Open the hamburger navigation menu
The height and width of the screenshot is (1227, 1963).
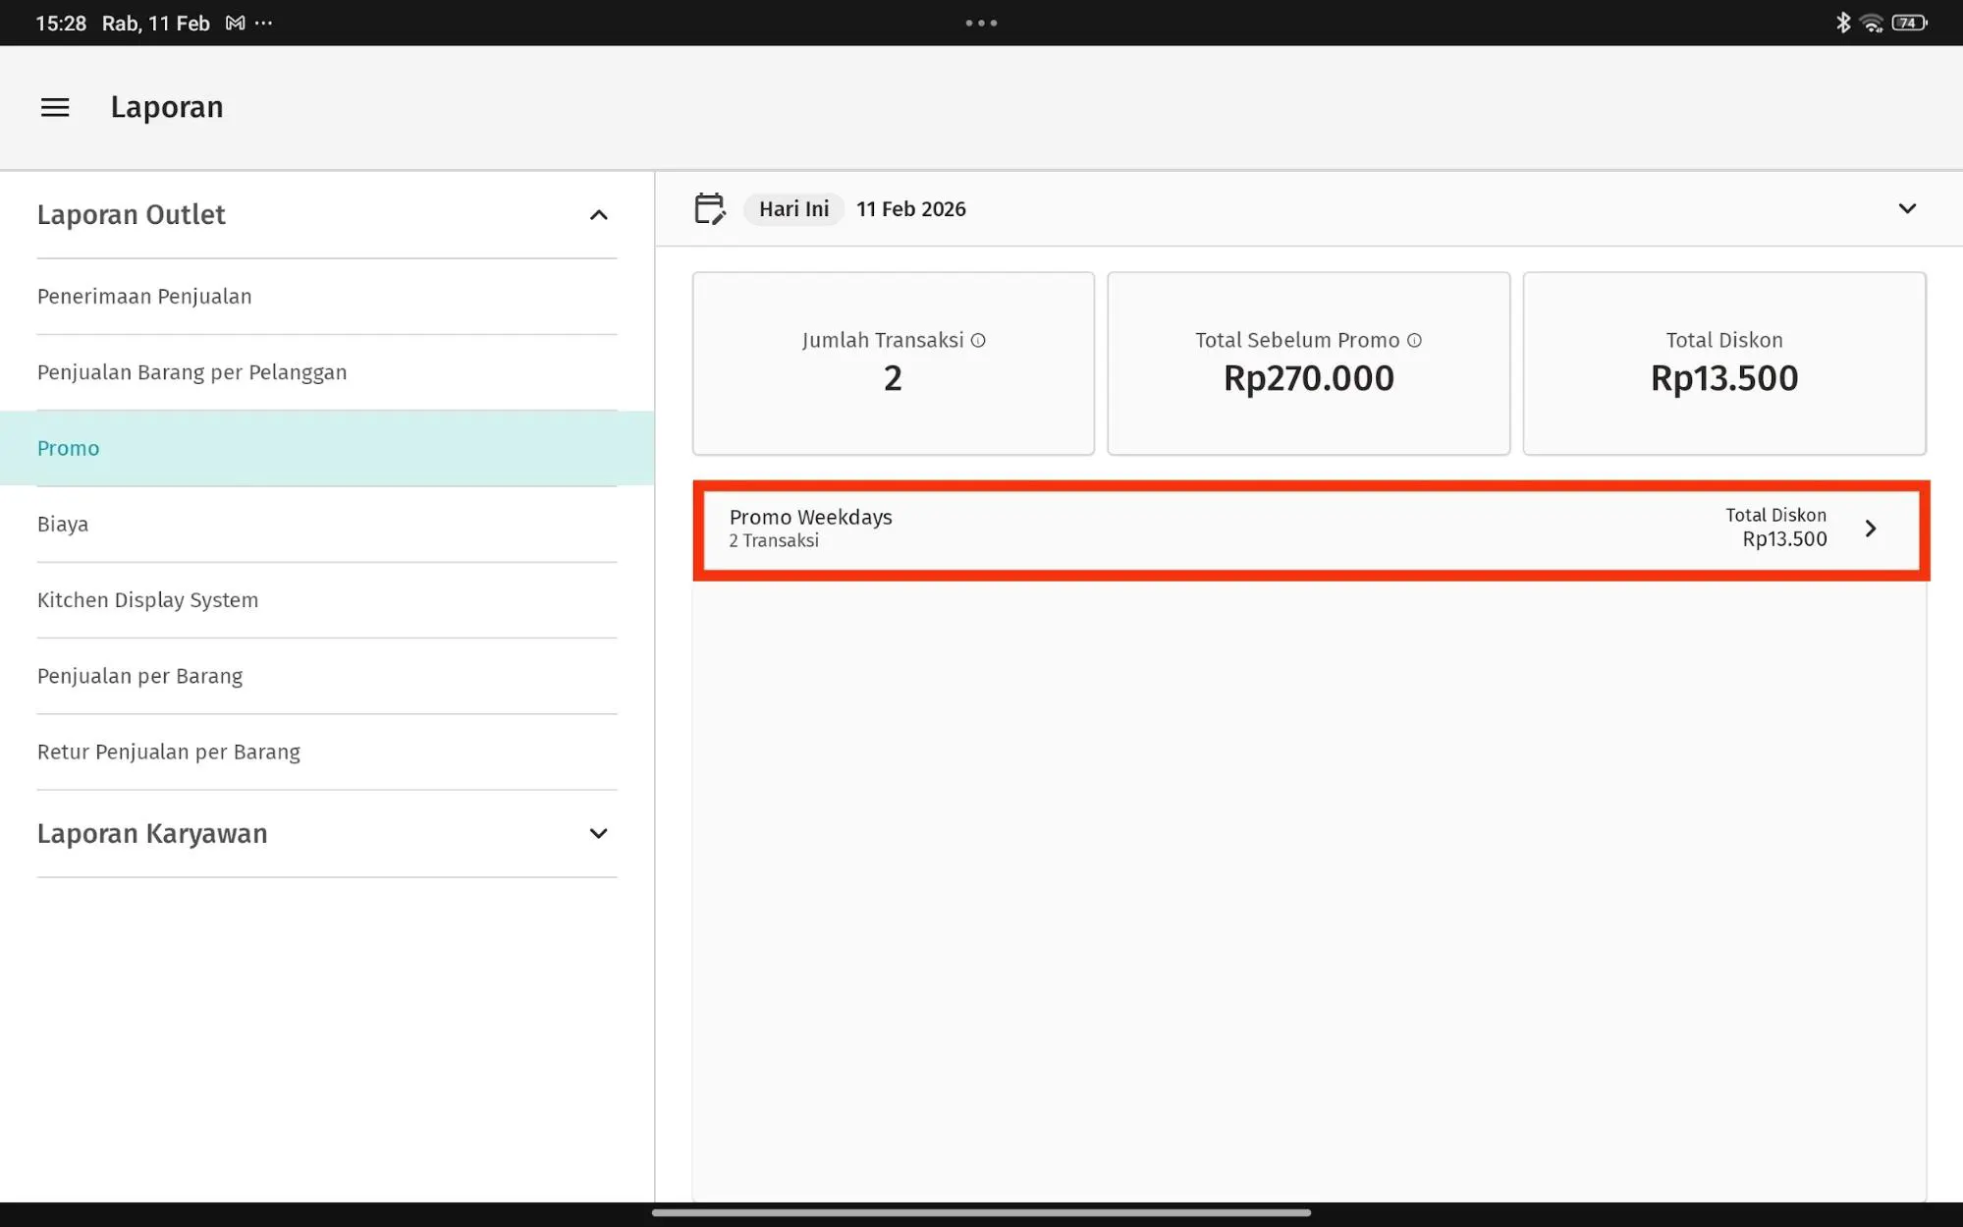(x=55, y=107)
